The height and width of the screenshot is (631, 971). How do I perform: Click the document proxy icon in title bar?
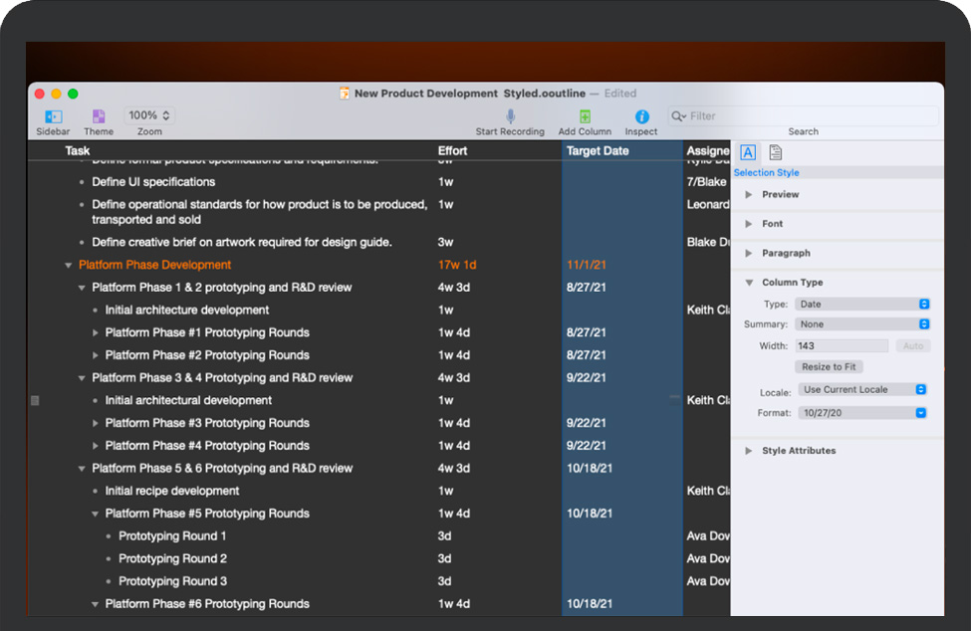345,94
